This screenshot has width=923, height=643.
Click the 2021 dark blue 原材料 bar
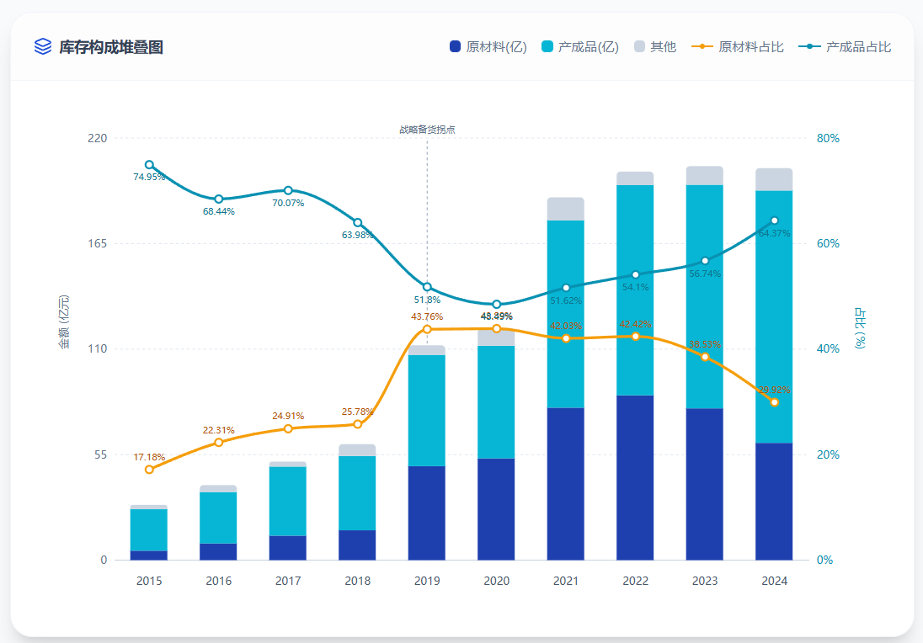(x=566, y=484)
